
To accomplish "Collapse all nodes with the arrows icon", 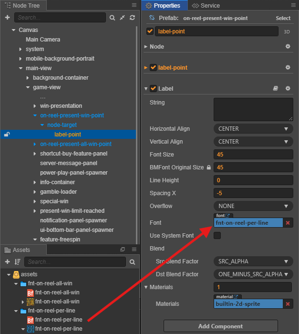I will click(122, 18).
